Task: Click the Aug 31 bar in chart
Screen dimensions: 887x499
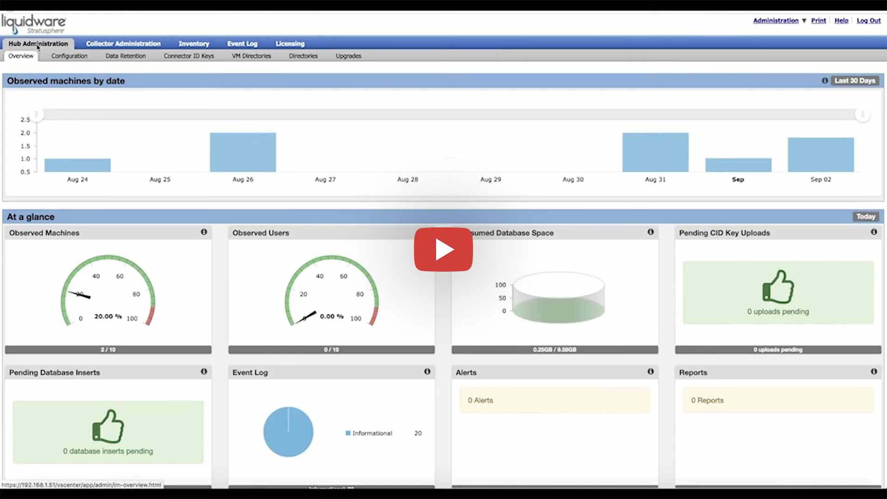Action: (x=655, y=152)
